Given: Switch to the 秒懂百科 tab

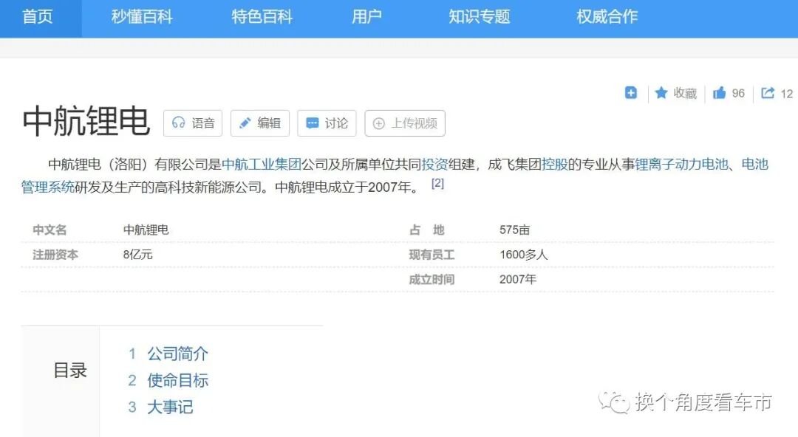Looking at the screenshot, I should tap(141, 18).
